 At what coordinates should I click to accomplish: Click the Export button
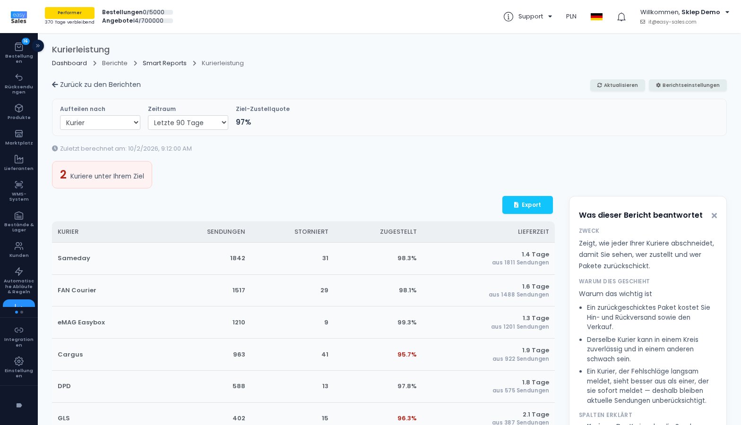coord(527,205)
